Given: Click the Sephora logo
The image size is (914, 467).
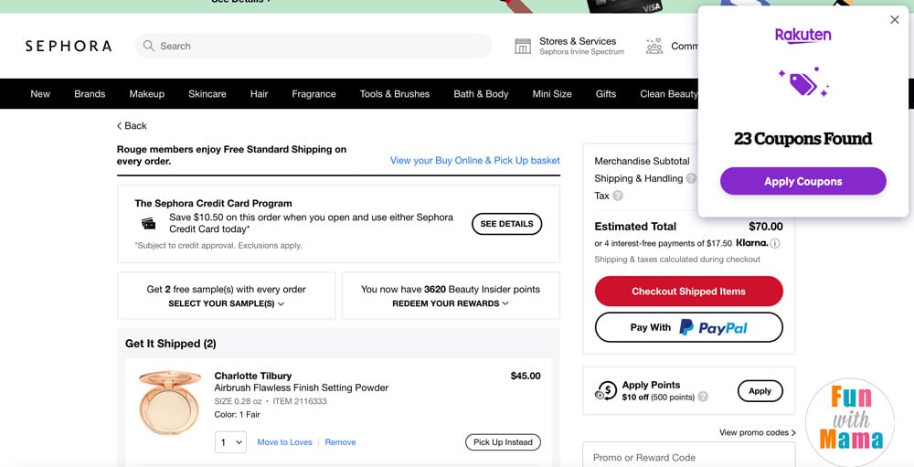Looking at the screenshot, I should [69, 46].
